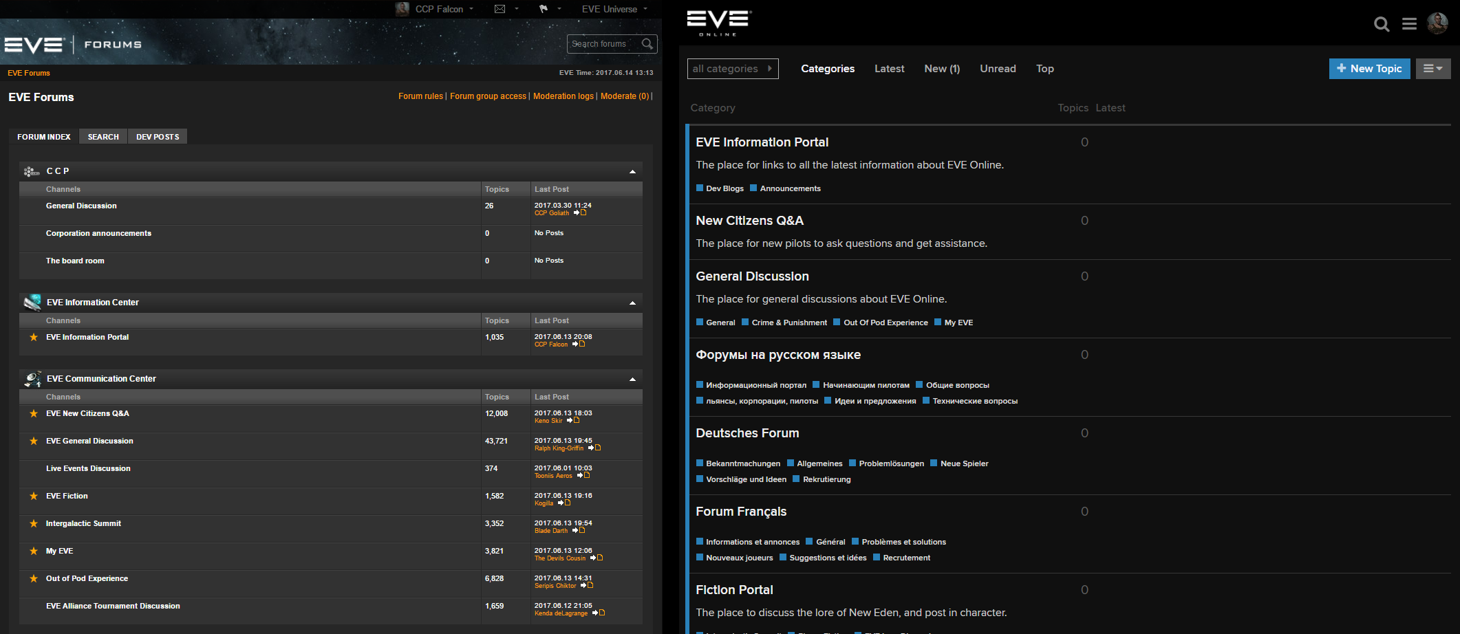Select the Top nav item
The height and width of the screenshot is (634, 1460).
coord(1045,69)
